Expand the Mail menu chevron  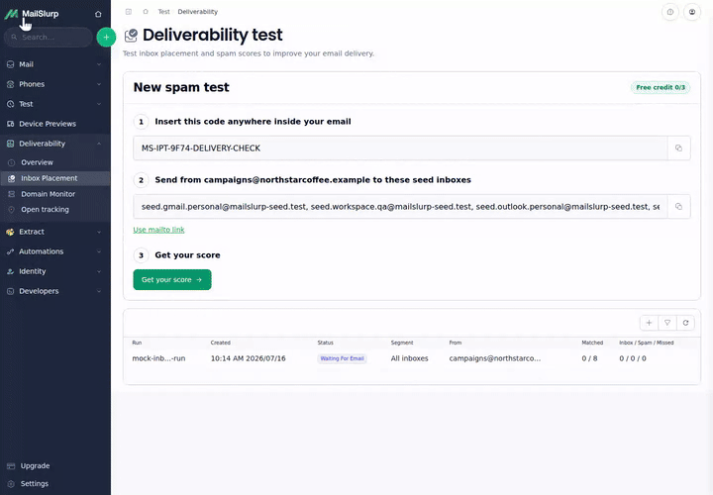coord(99,64)
